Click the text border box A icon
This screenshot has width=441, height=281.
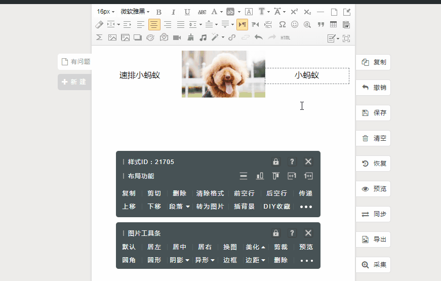click(249, 12)
